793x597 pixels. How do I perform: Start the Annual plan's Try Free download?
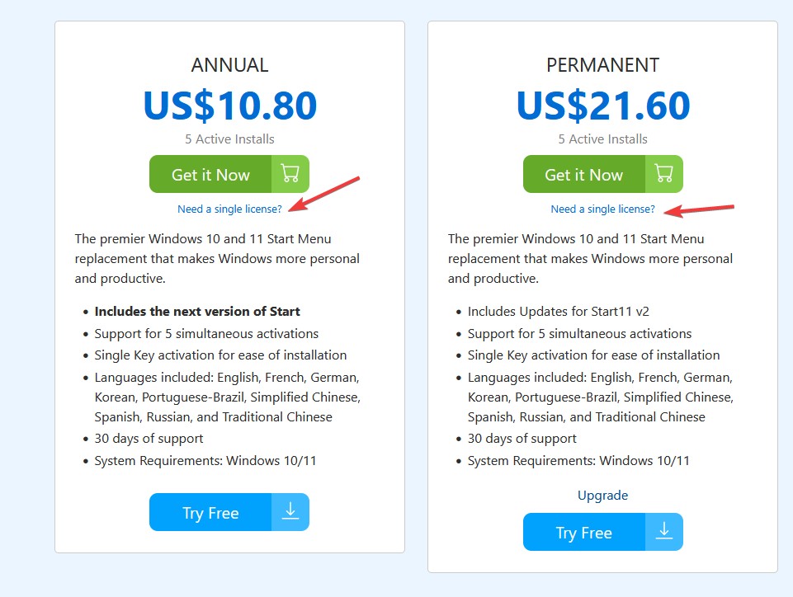point(210,512)
